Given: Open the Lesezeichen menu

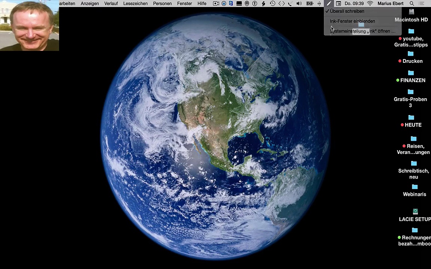Looking at the screenshot, I should [135, 4].
